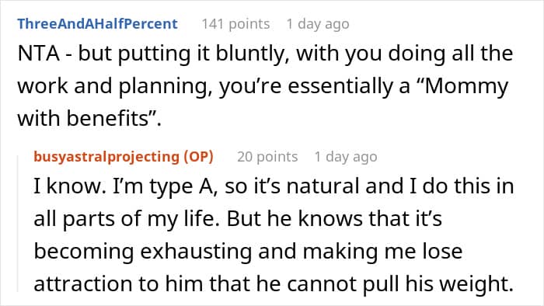This screenshot has height=306, width=544.
Task: Open ThreeAndAHalfPercent's user profile
Action: click(x=97, y=24)
